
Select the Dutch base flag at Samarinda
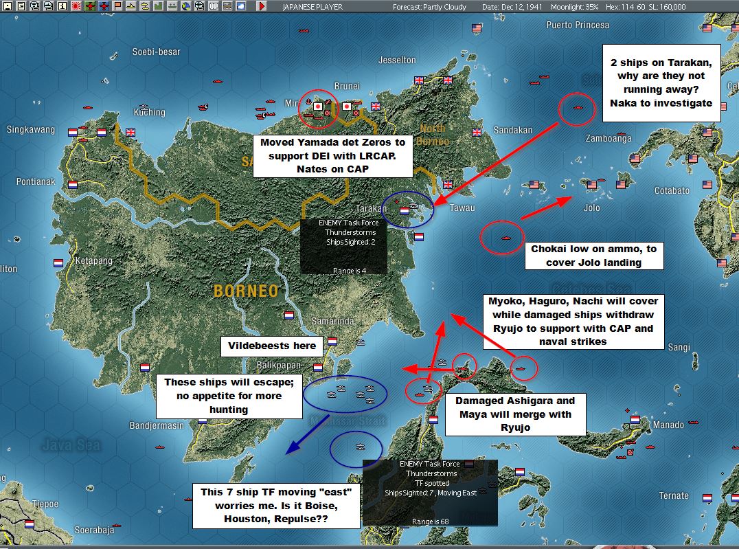332,341
